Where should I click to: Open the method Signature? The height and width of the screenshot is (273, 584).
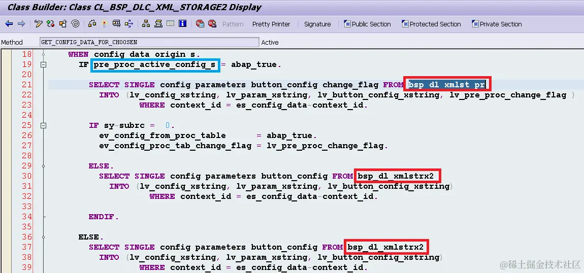pyautogui.click(x=317, y=24)
